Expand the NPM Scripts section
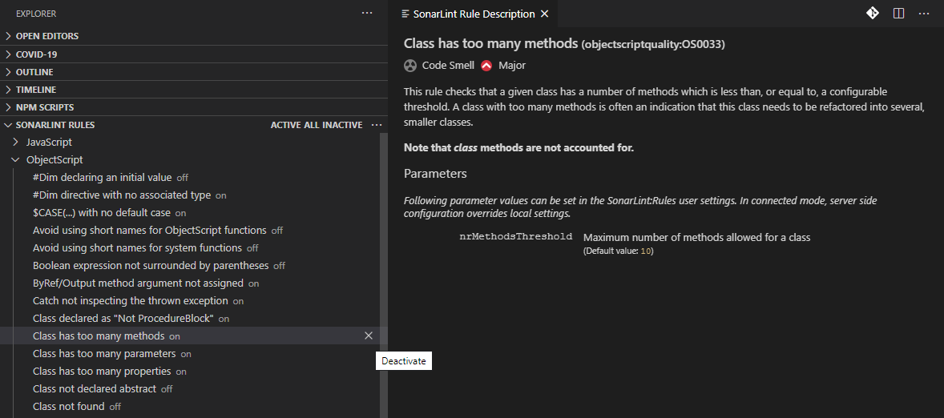The image size is (944, 418). point(194,107)
